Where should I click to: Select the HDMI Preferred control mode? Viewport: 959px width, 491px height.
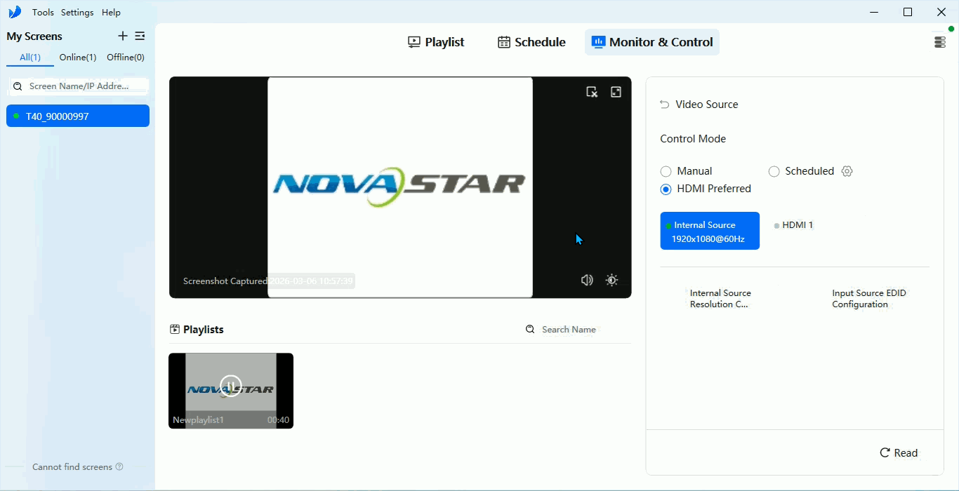[x=666, y=189]
